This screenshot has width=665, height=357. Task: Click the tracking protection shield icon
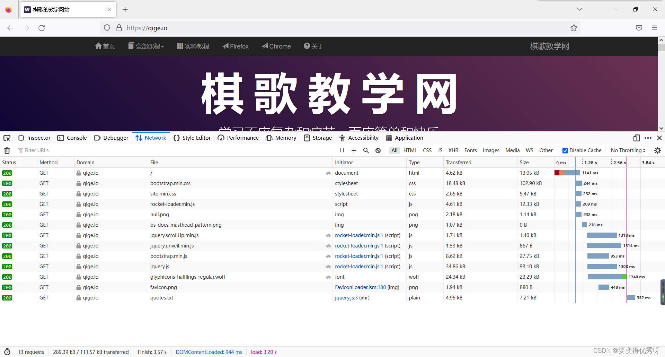tap(107, 28)
